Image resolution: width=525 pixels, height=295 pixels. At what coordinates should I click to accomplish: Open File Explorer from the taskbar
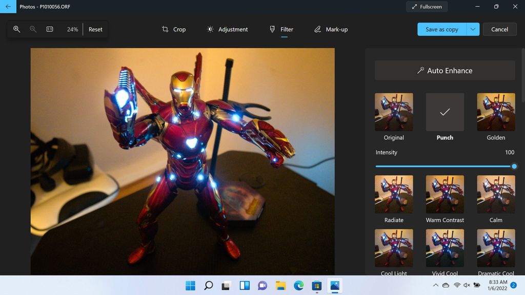pyautogui.click(x=280, y=285)
